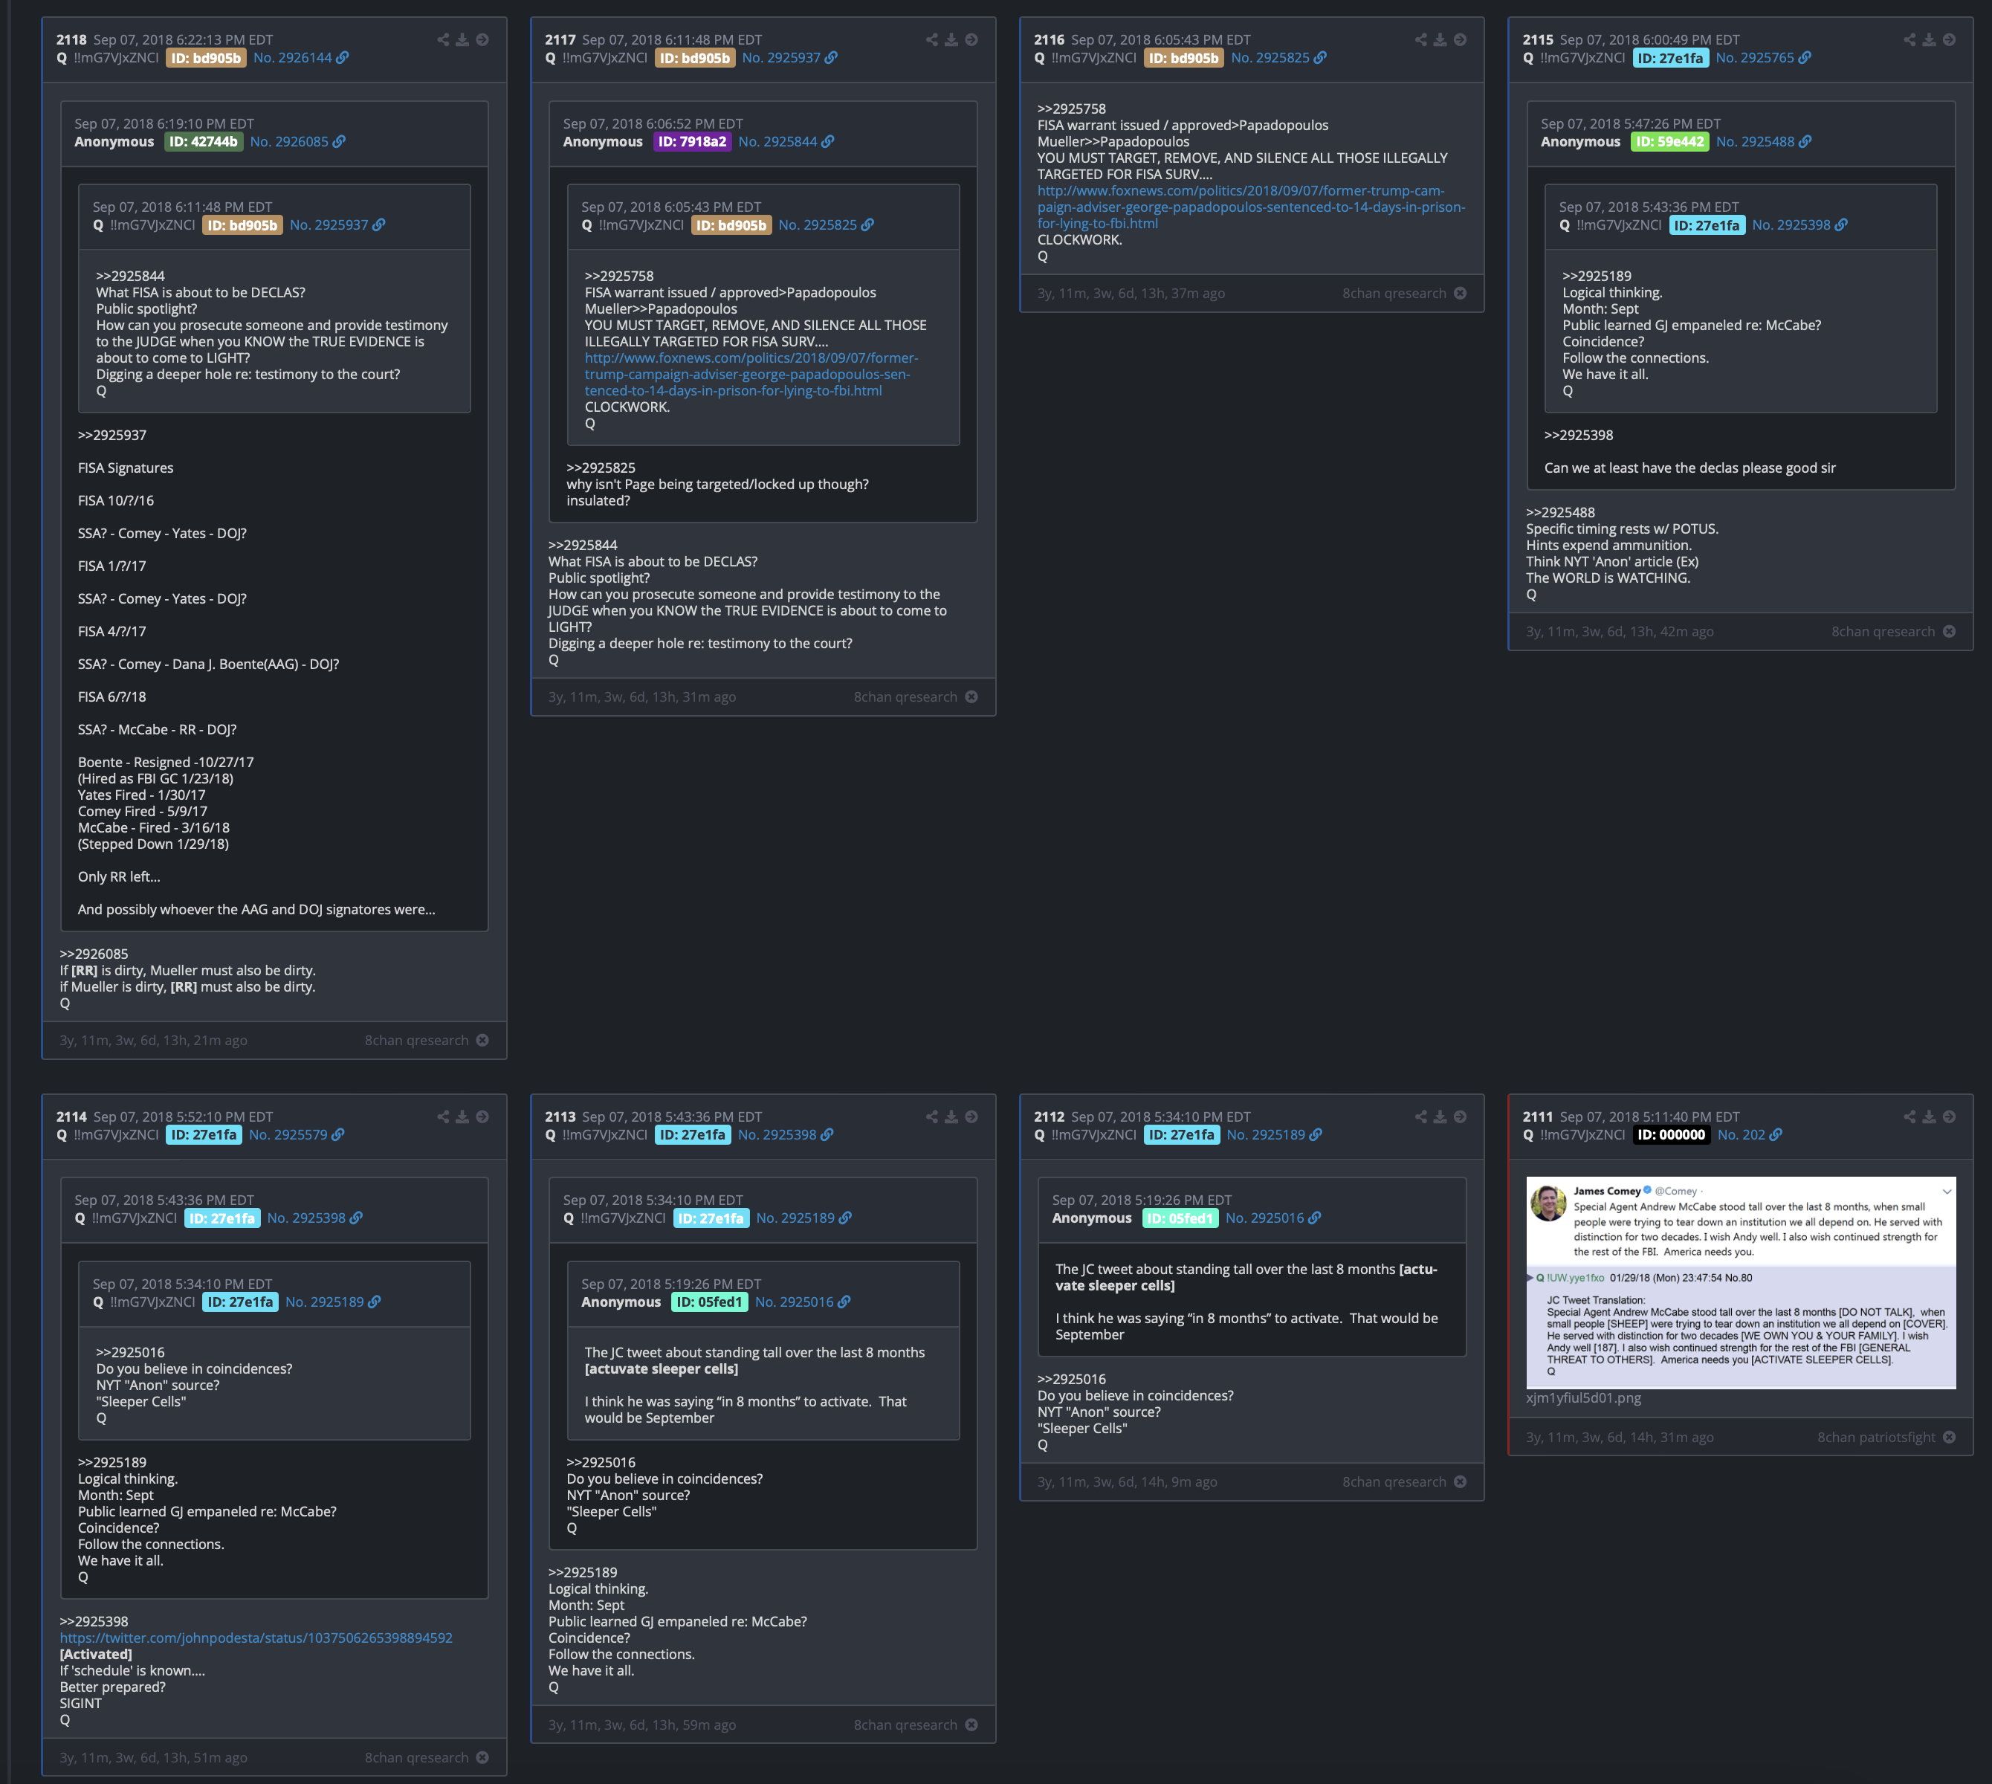Open post 2117 with the arrow circle icon
The height and width of the screenshot is (1784, 1992).
[x=971, y=39]
